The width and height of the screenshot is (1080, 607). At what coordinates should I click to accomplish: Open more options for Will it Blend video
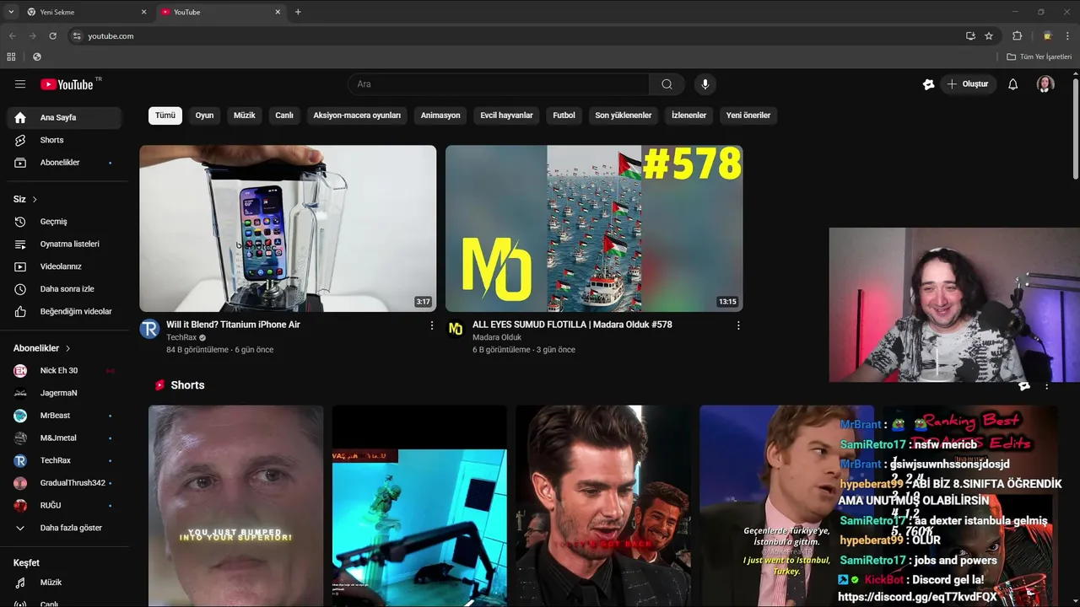click(x=432, y=325)
